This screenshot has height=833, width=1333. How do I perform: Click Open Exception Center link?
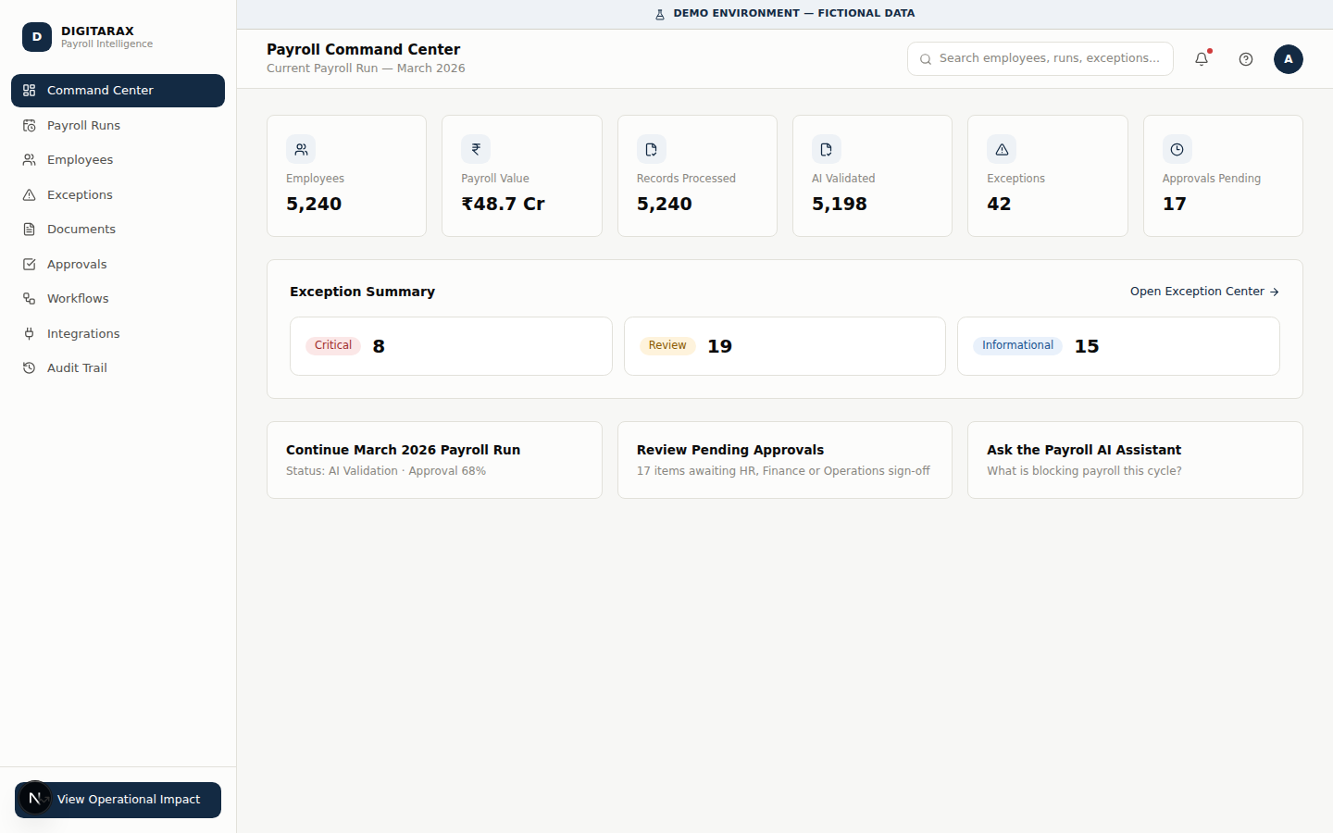click(x=1204, y=292)
